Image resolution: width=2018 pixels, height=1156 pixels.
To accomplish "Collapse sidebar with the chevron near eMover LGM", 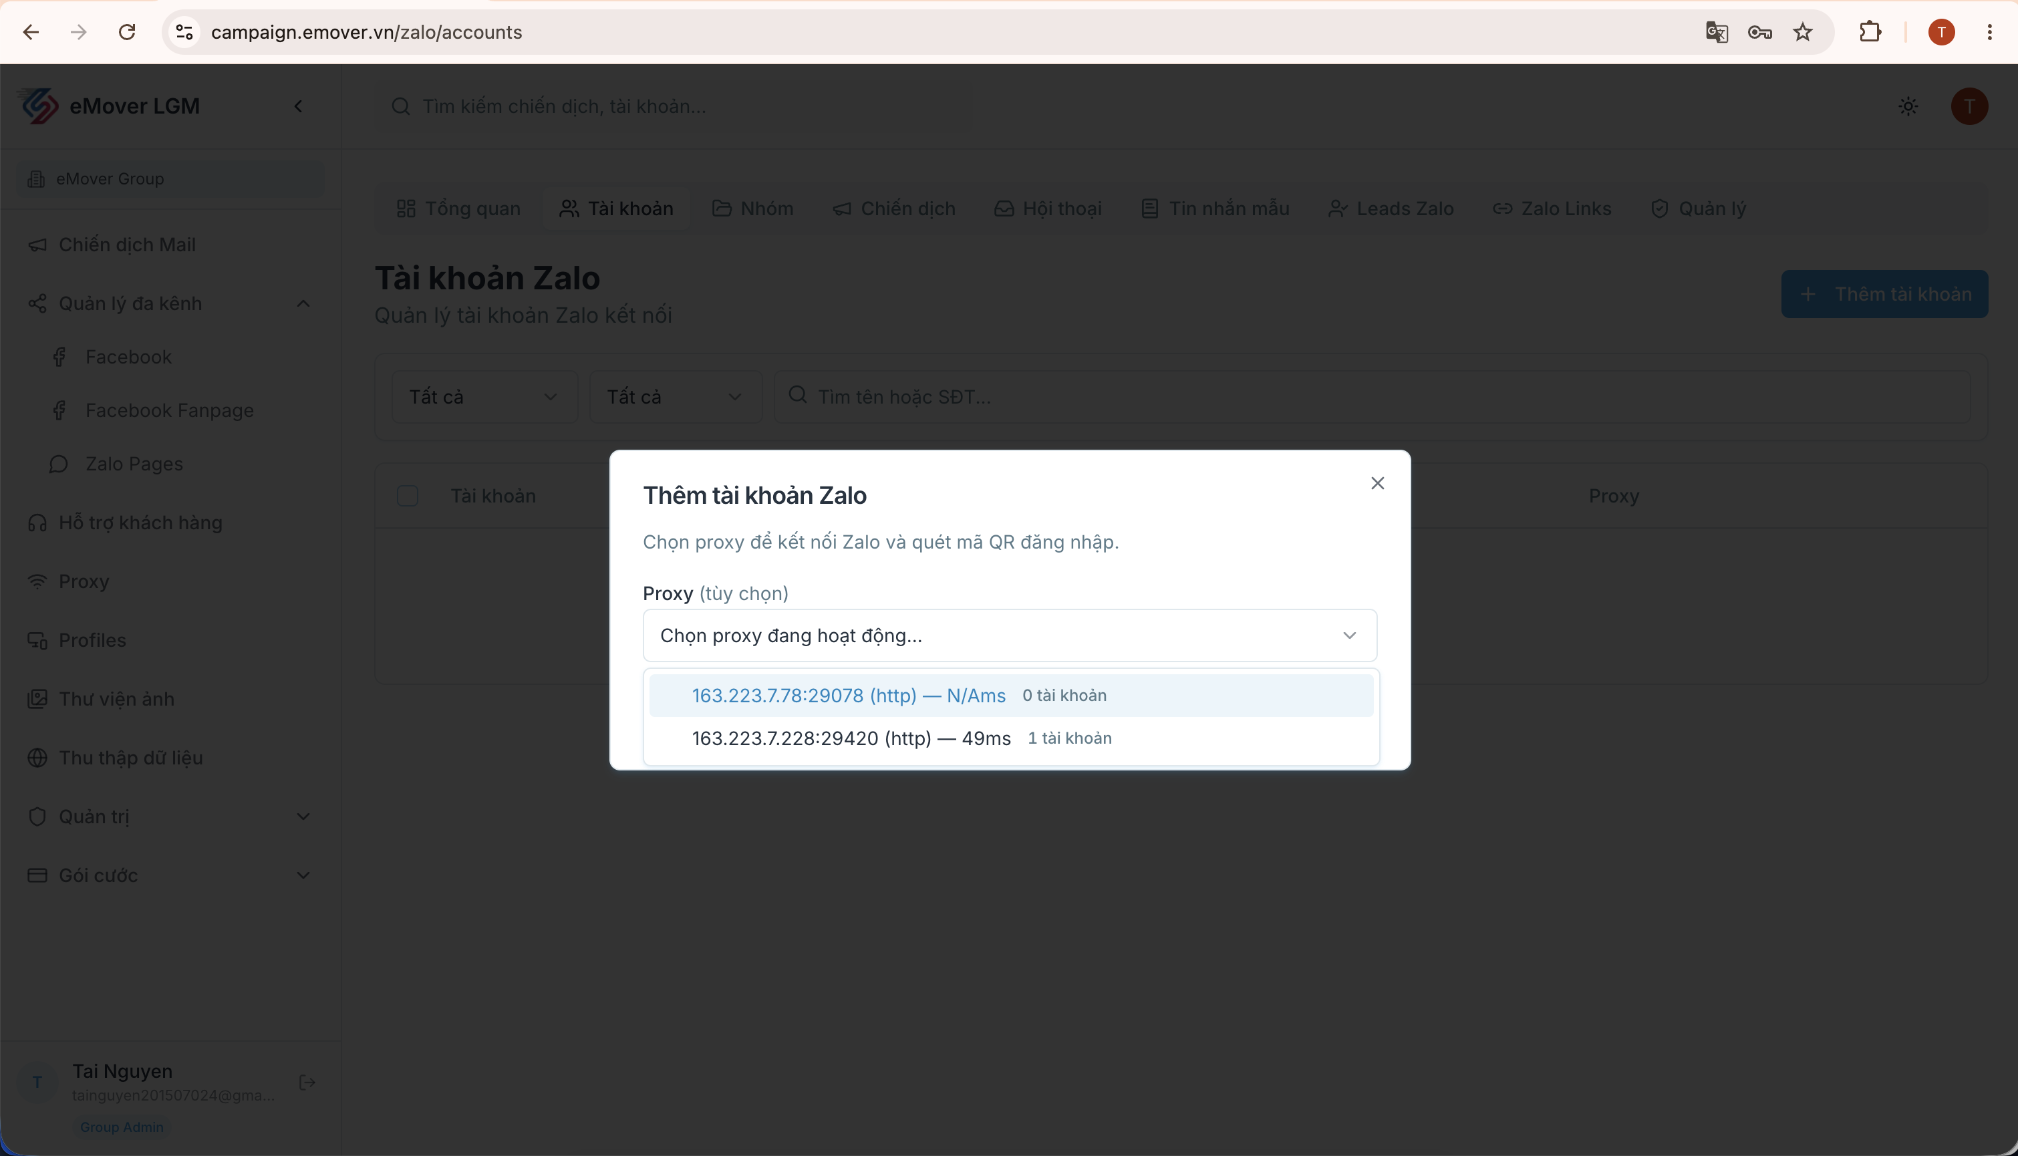I will click(299, 106).
